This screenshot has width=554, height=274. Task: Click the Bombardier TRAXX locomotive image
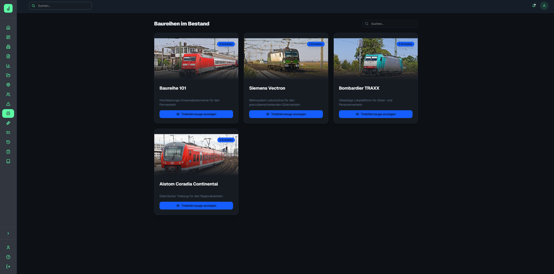[x=375, y=58]
